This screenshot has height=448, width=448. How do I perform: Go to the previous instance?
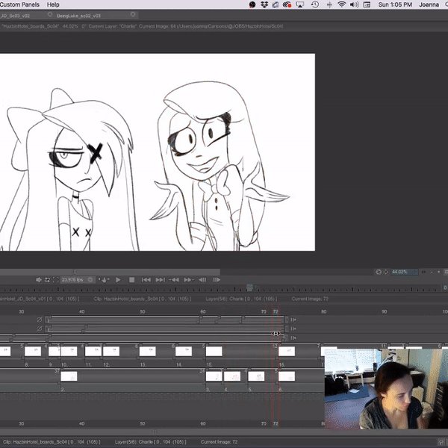pos(174,280)
